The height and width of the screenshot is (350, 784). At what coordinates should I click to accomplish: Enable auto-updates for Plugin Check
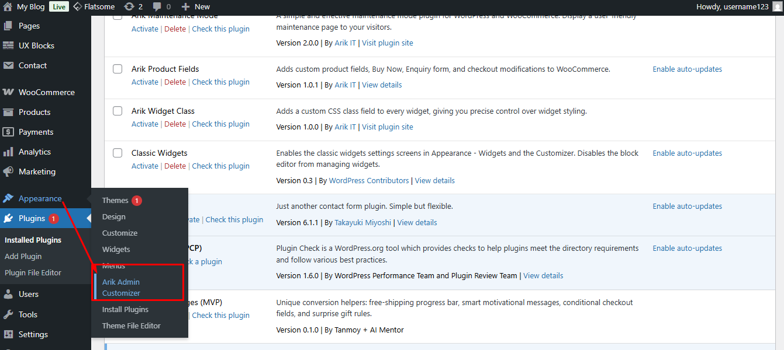click(x=688, y=248)
